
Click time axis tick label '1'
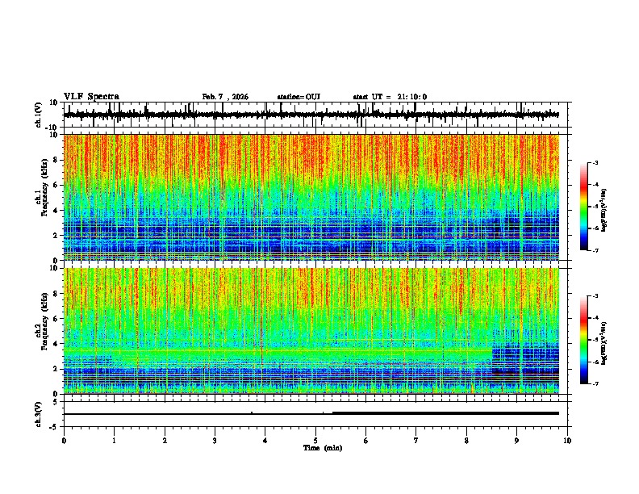[114, 441]
